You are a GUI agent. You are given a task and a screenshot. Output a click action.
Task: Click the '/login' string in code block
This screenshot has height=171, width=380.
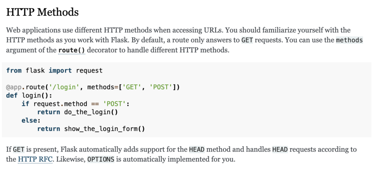click(65, 87)
